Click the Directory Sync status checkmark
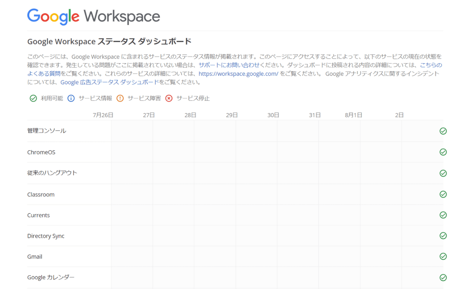Screen dimensions: 475x289 pyautogui.click(x=443, y=236)
